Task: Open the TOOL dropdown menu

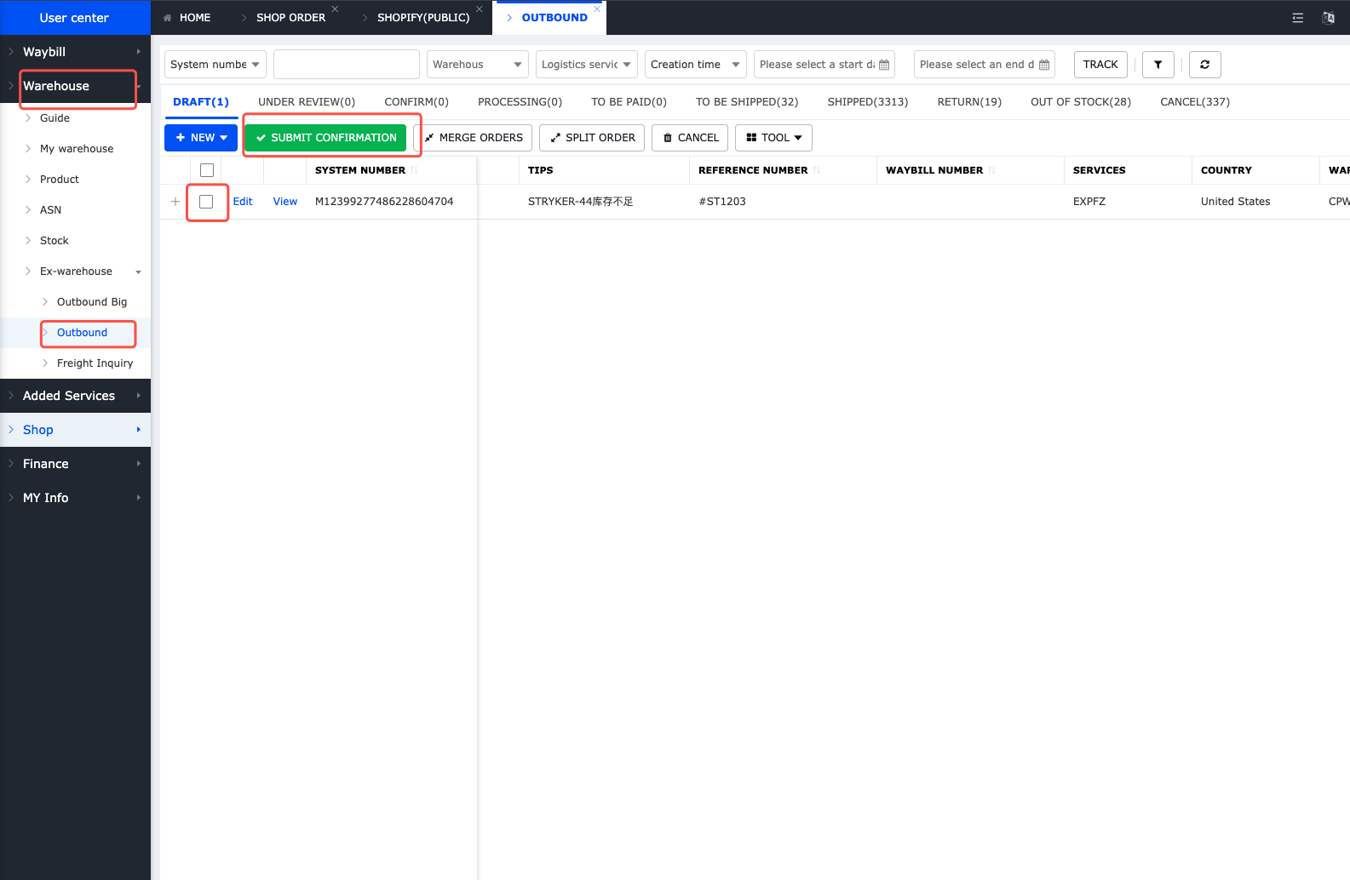Action: (x=773, y=138)
